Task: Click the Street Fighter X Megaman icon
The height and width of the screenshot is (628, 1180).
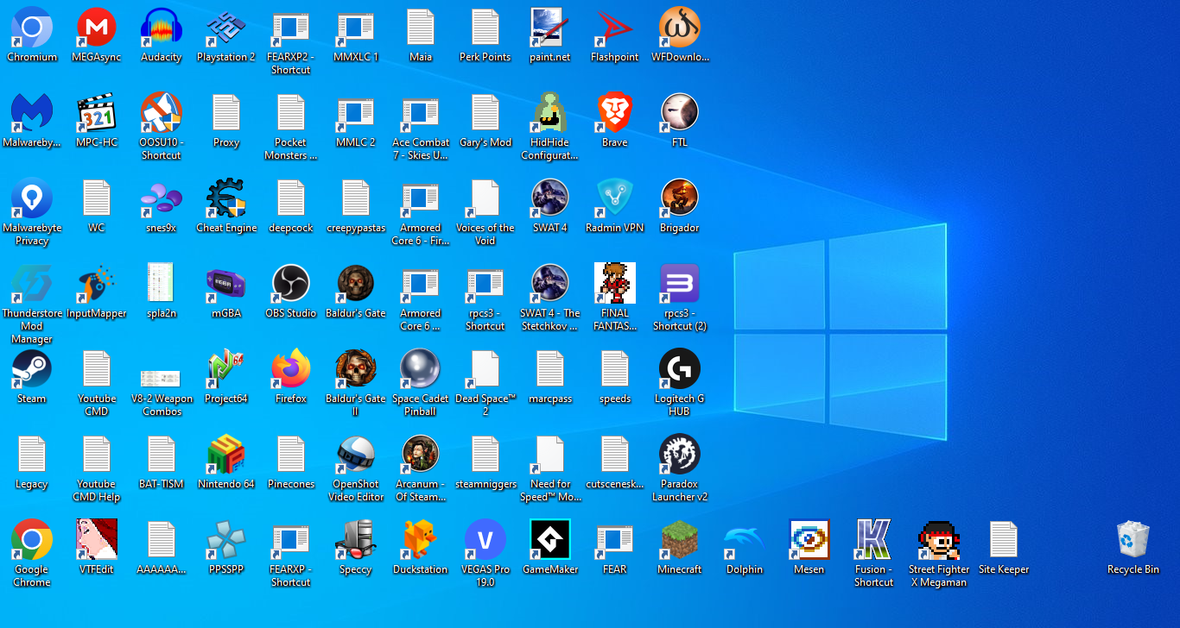Action: coord(939,540)
